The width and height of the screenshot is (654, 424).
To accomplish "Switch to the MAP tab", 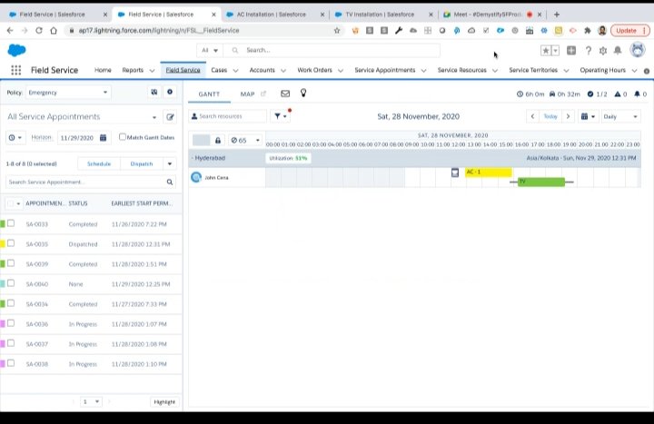I will 247,94.
